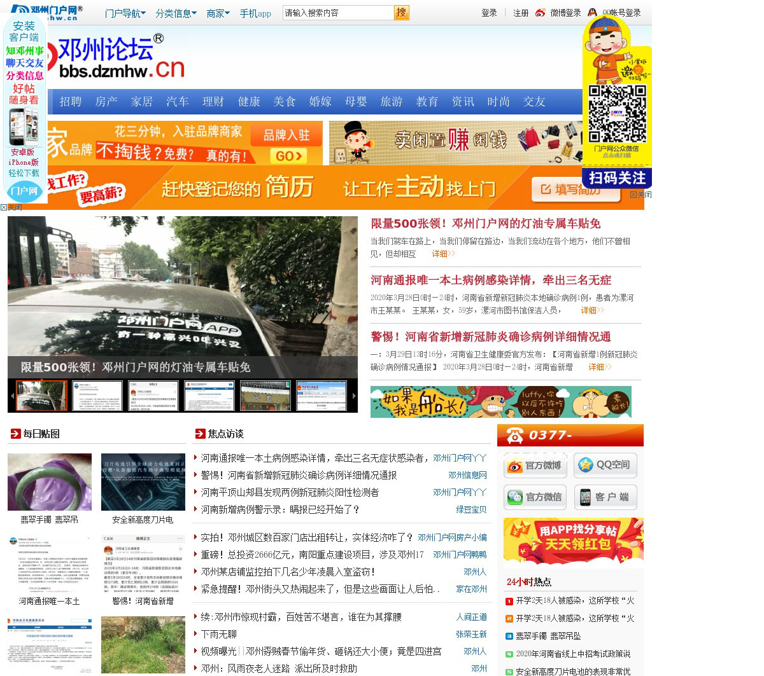Screen dimensions: 764x676
Task: Click the phone image in left ad
Action: point(24,126)
